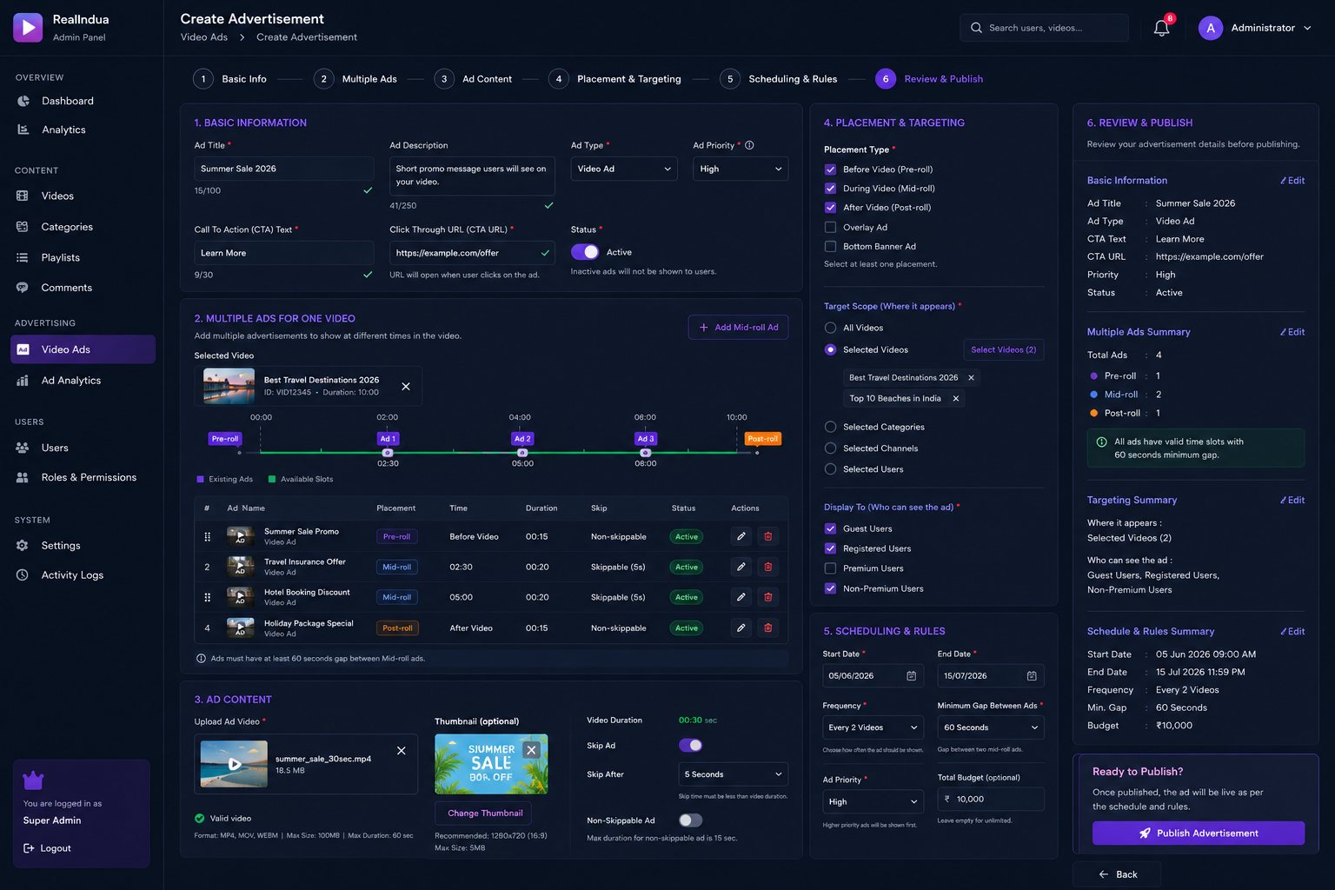Go to the Placement & Targeting step

tap(614, 79)
